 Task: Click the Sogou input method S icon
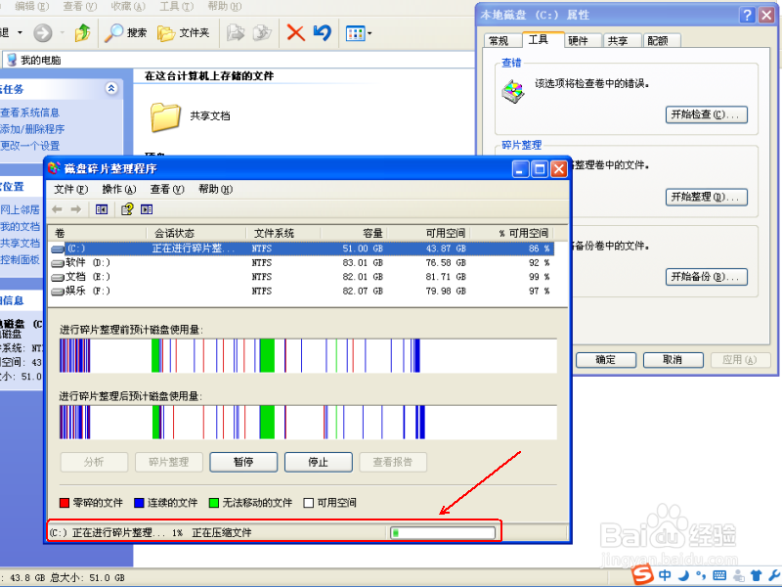point(642,574)
